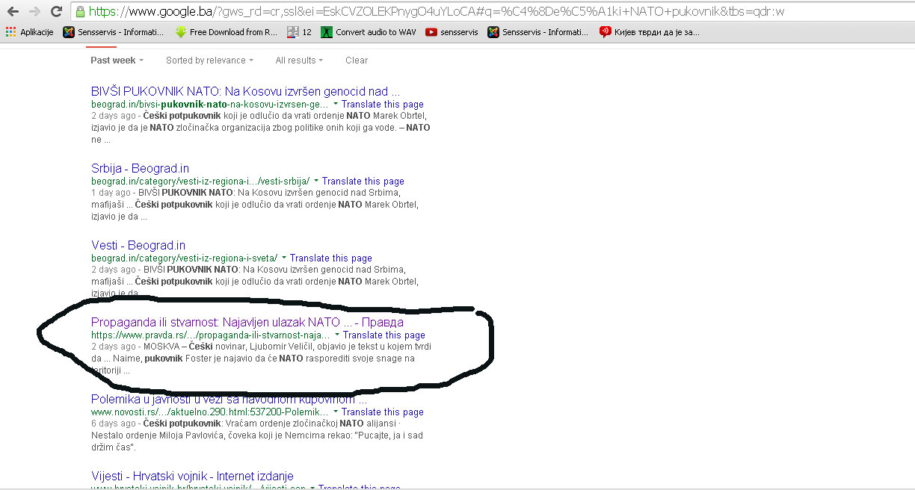Expand arrow beside pravda.rs URL
The height and width of the screenshot is (490, 915).
pyautogui.click(x=337, y=335)
